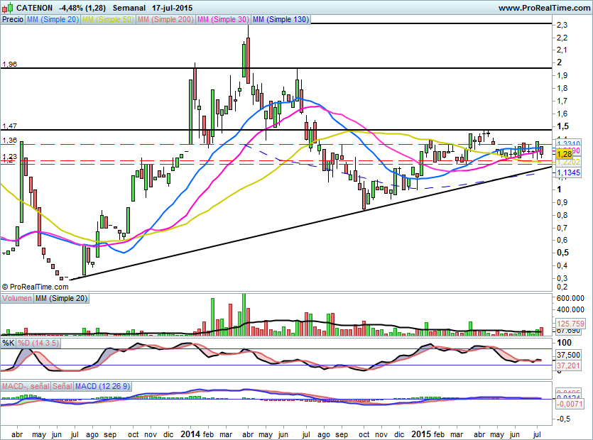Viewport: 593px width, 440px height.
Task: Click the © ProRealTime.com watermark link
Action: click(x=31, y=286)
